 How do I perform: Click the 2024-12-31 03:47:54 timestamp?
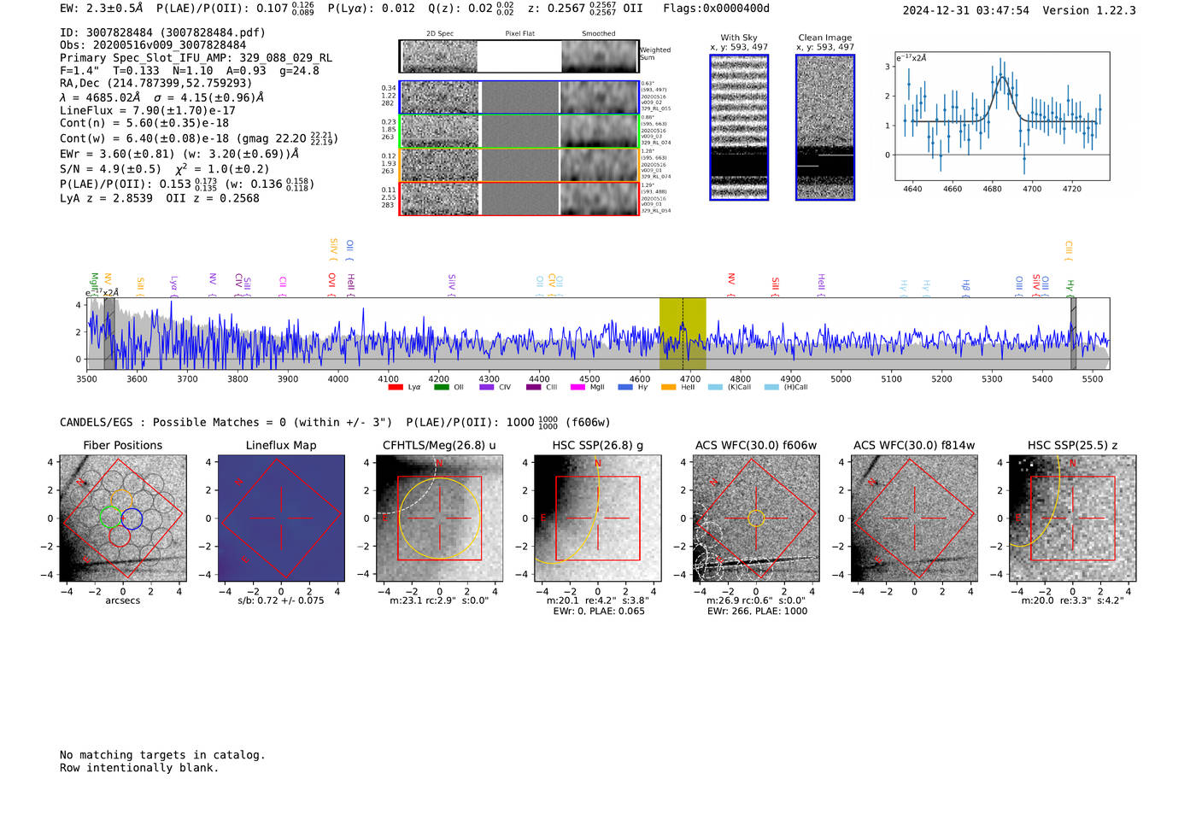[x=966, y=10]
